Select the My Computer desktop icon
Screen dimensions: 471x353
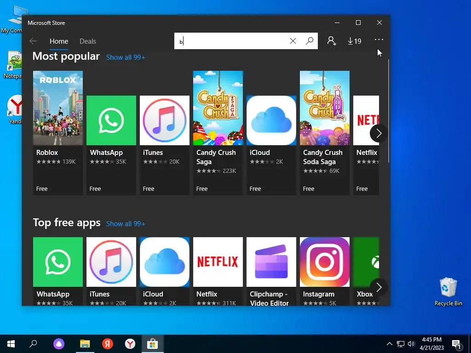point(12,19)
